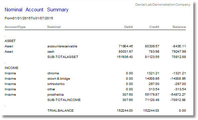This screenshot has width=198, height=120.
Task: Click balance value -14008.86
Action: point(178,79)
